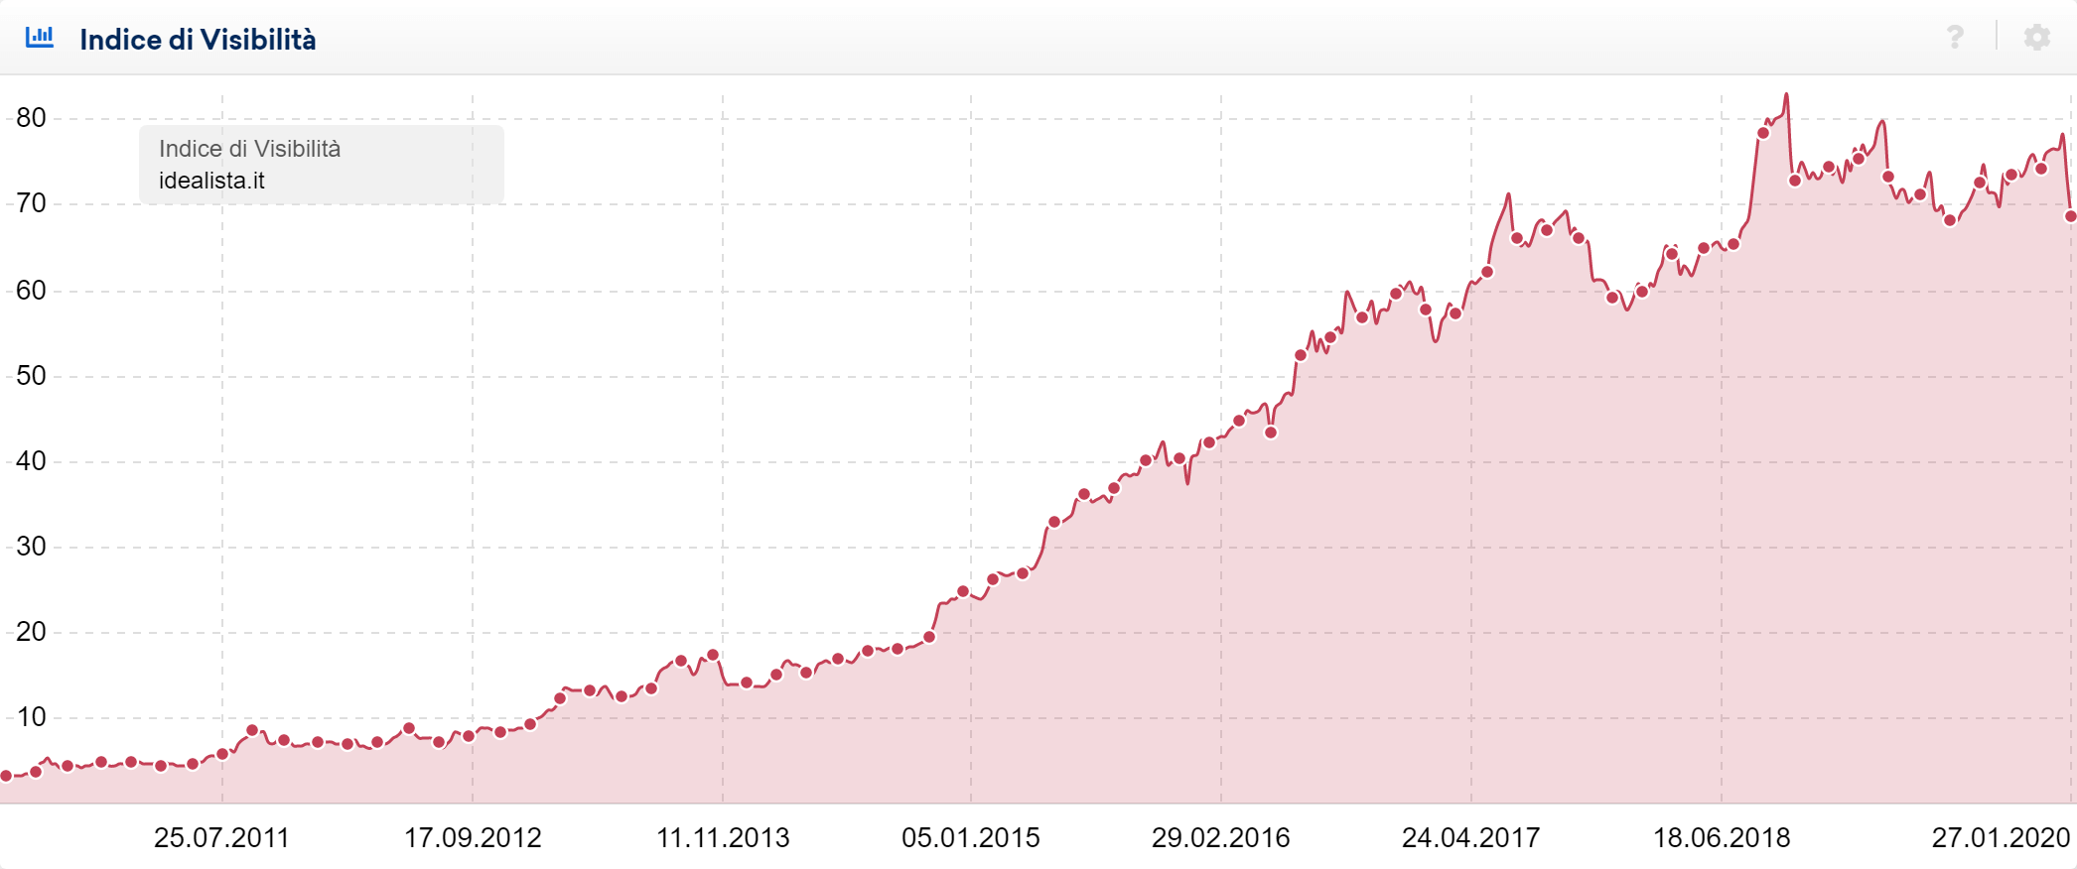Click the 25.07.2011 date on the x-axis

point(221,838)
